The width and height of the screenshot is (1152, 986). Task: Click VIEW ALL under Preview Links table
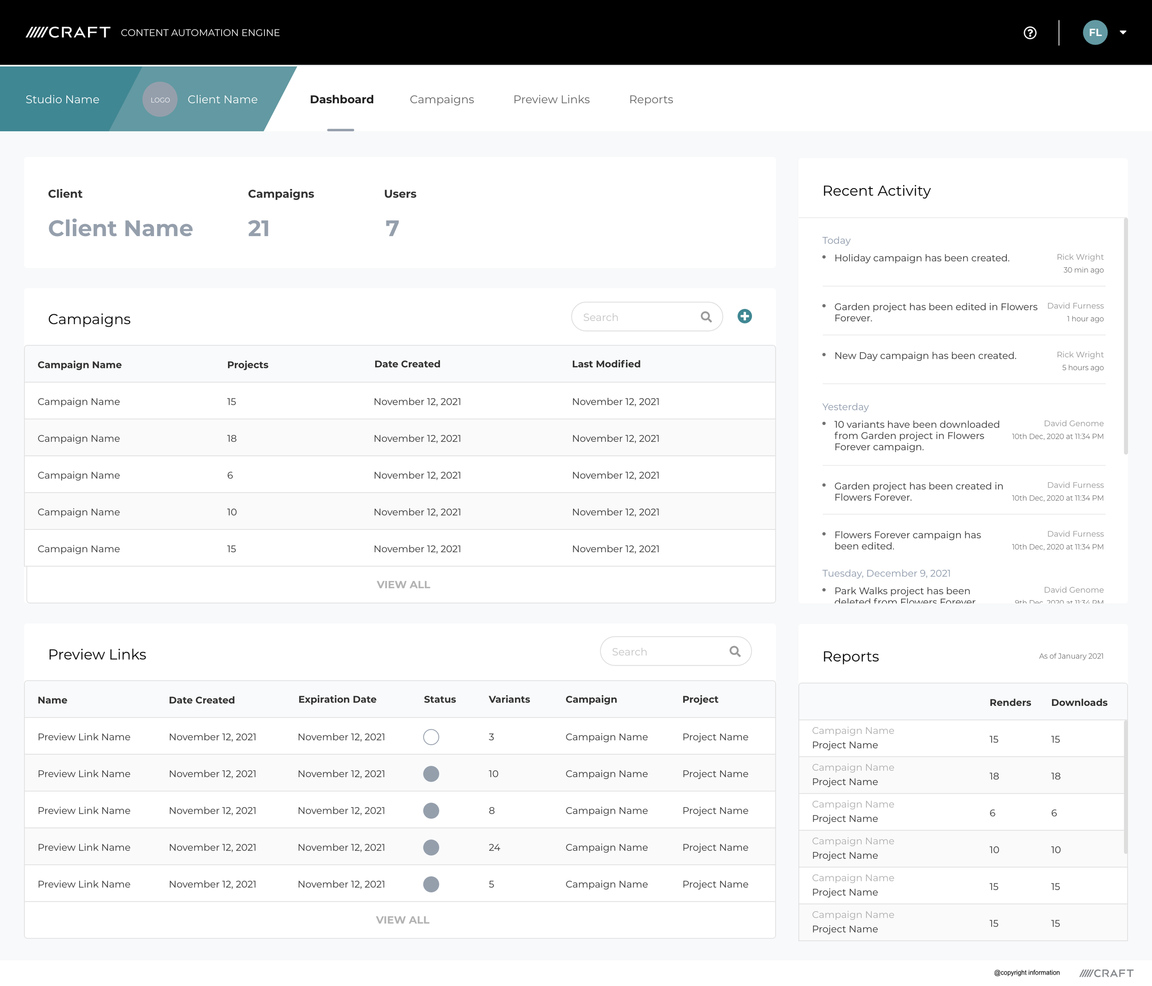coord(403,921)
